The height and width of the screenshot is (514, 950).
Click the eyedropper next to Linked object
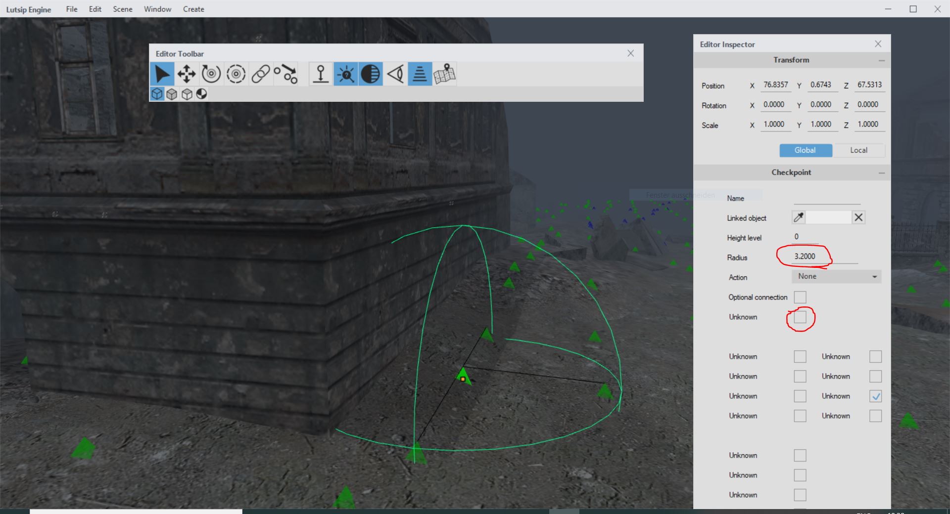click(799, 217)
